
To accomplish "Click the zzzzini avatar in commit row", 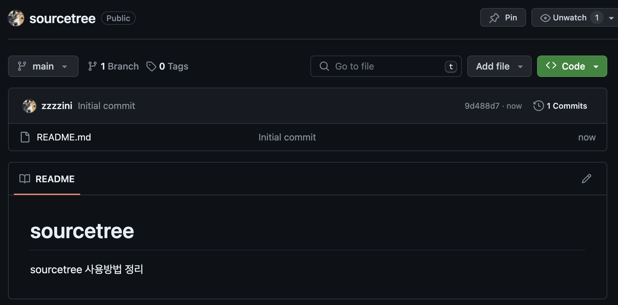I will click(x=29, y=106).
